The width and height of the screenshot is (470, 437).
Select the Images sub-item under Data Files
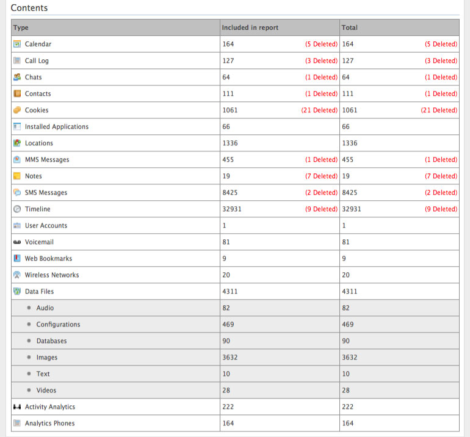point(47,358)
